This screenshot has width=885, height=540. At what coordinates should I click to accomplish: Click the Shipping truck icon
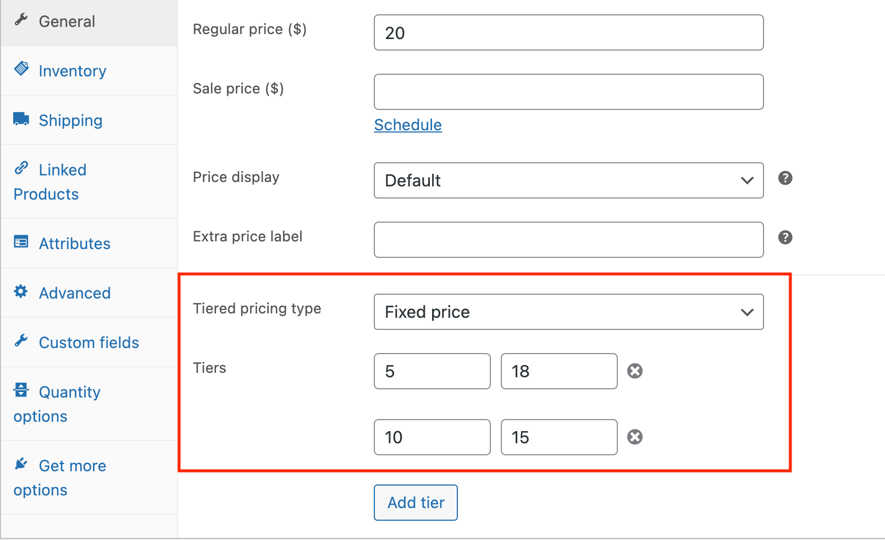(21, 119)
